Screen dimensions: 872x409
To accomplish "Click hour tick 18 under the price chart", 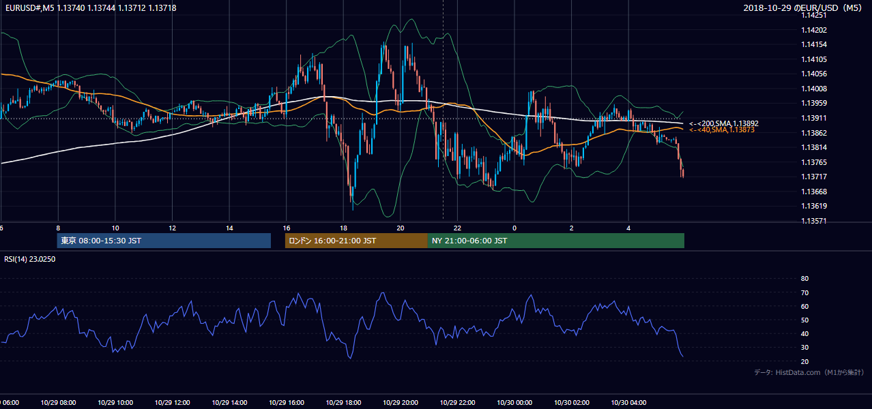I will (344, 228).
